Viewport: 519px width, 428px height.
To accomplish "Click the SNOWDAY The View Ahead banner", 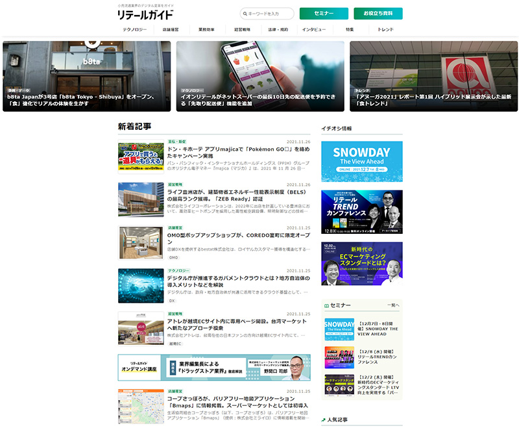I will 361,162.
